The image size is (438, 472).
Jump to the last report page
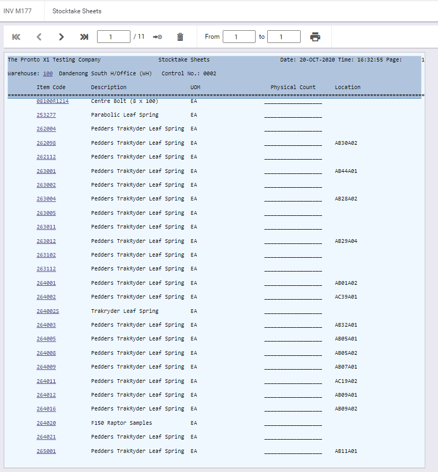(84, 37)
